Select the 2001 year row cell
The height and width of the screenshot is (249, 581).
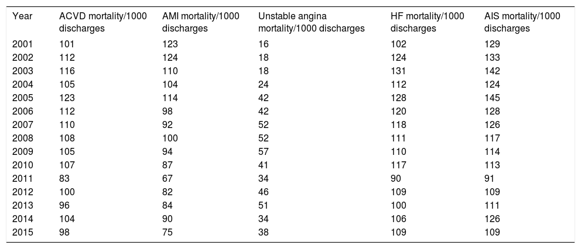[22, 43]
